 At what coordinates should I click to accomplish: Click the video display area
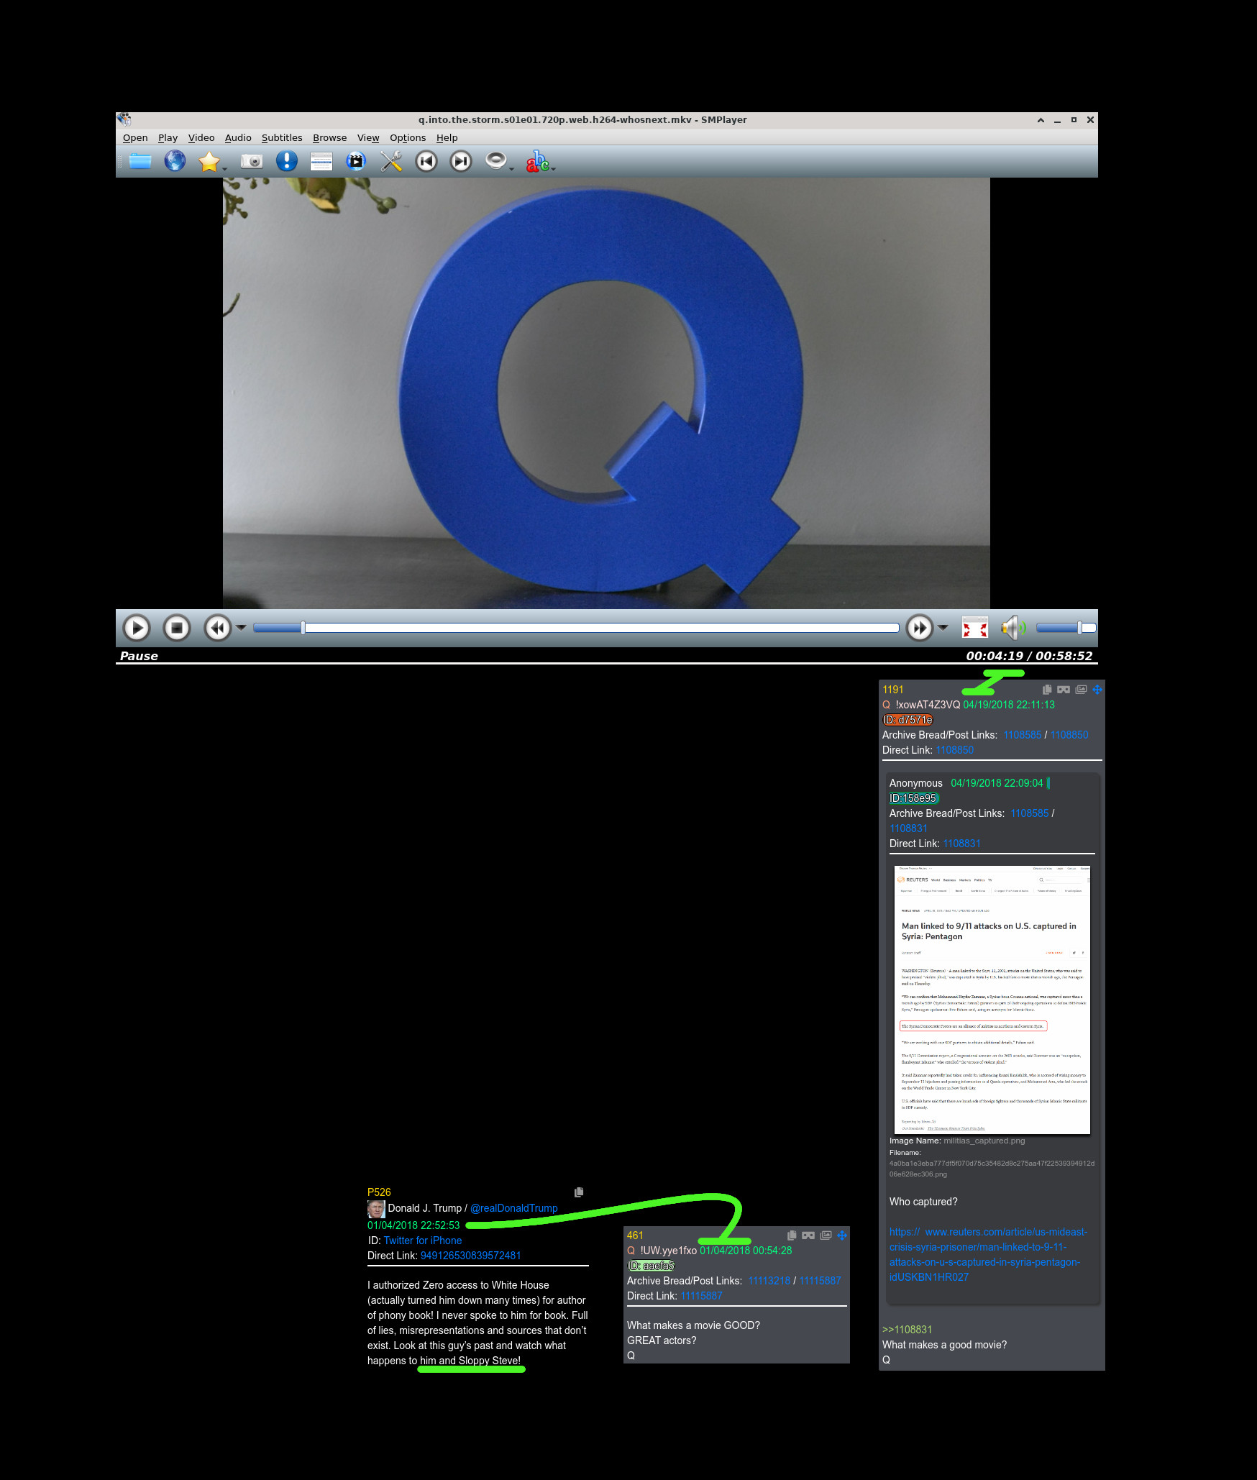click(606, 393)
